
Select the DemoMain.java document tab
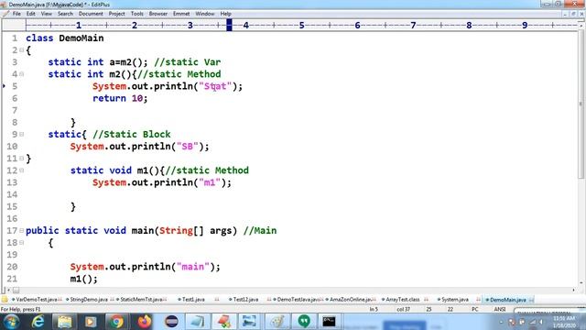[507, 300]
